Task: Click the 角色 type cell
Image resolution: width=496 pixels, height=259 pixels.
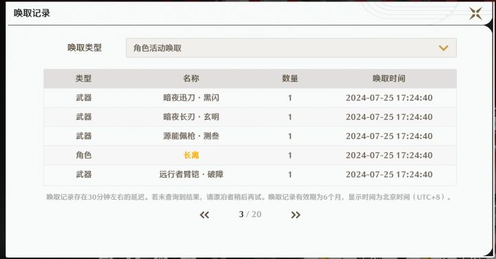Action: [x=83, y=155]
